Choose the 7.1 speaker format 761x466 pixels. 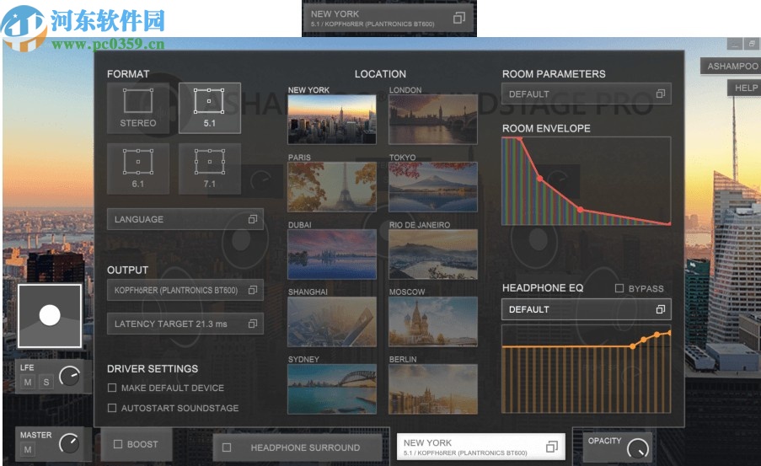(210, 169)
